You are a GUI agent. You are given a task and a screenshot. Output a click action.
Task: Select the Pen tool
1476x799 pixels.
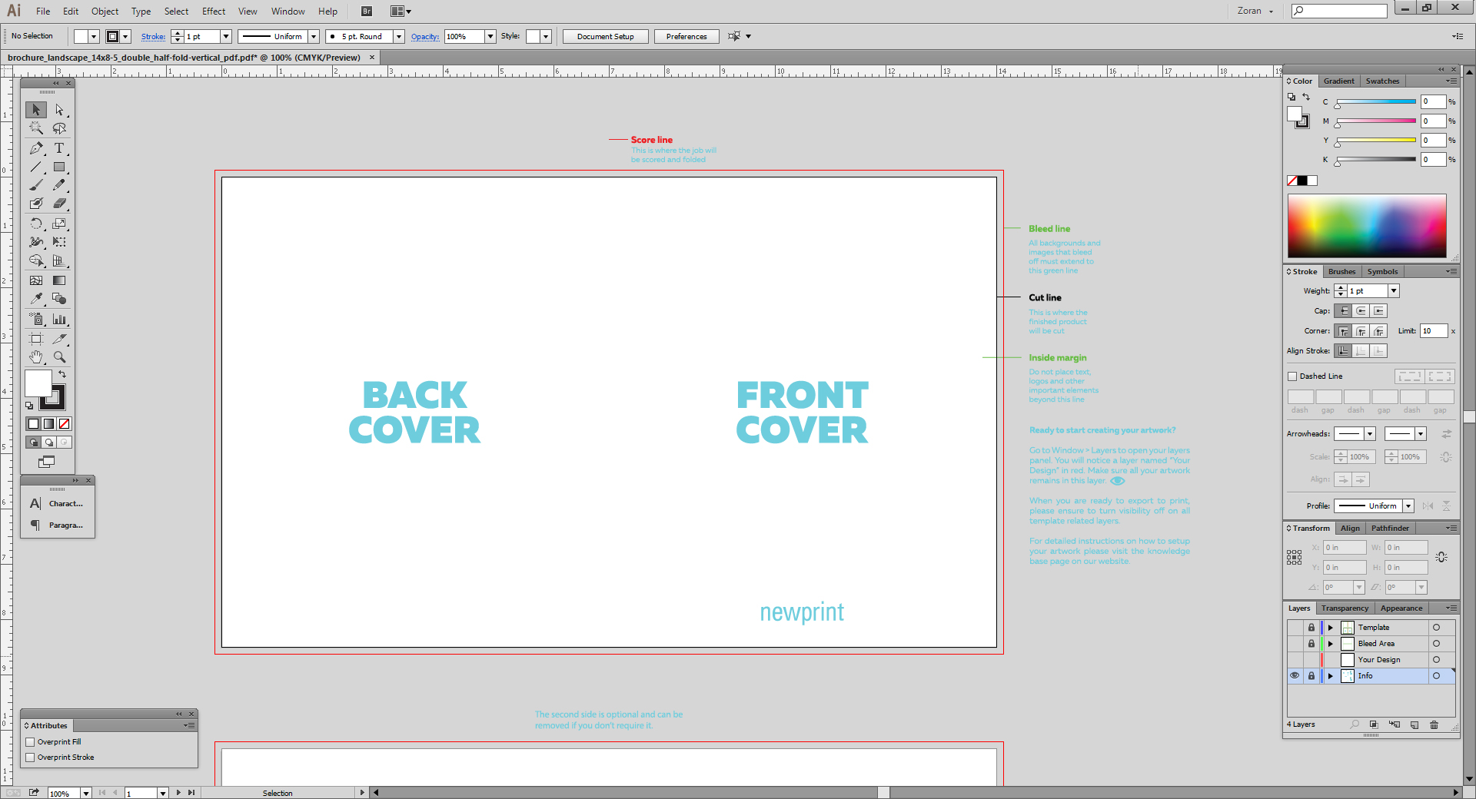pos(35,148)
